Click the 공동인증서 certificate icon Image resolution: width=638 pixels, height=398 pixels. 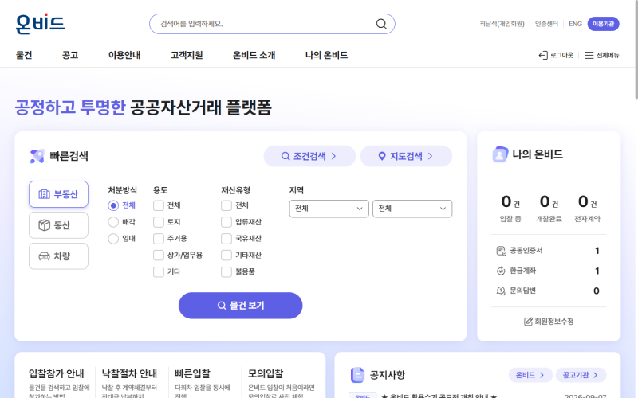[x=501, y=251]
